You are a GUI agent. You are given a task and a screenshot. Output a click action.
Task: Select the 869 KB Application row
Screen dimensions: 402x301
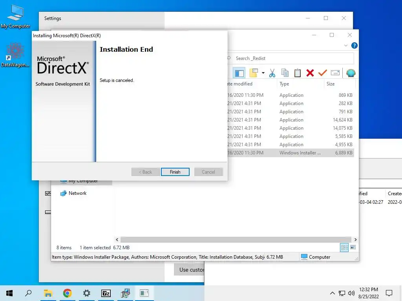291,95
